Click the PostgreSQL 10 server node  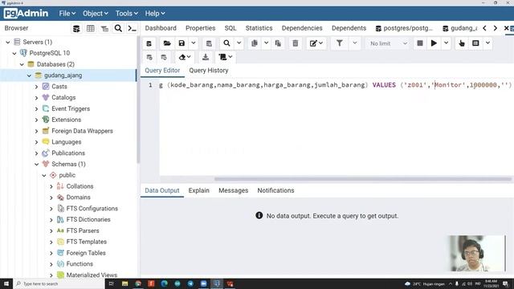coord(50,53)
